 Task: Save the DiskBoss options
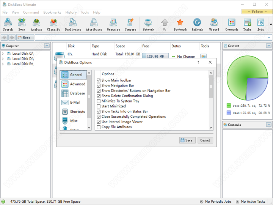187,140
